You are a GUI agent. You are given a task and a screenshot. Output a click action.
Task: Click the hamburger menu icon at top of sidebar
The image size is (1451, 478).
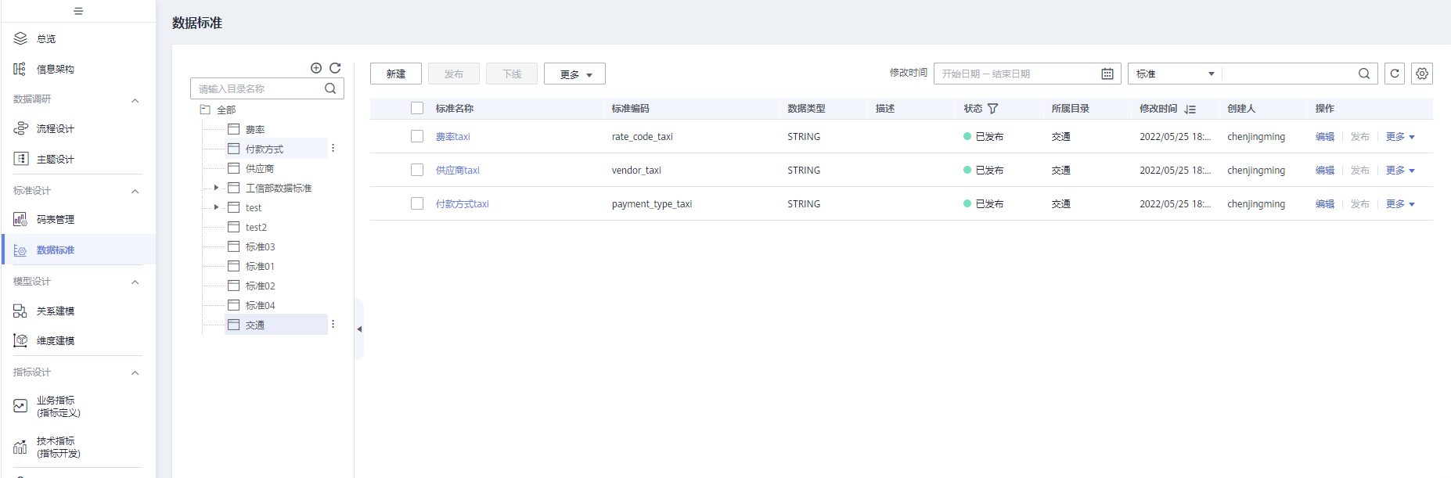(x=78, y=11)
